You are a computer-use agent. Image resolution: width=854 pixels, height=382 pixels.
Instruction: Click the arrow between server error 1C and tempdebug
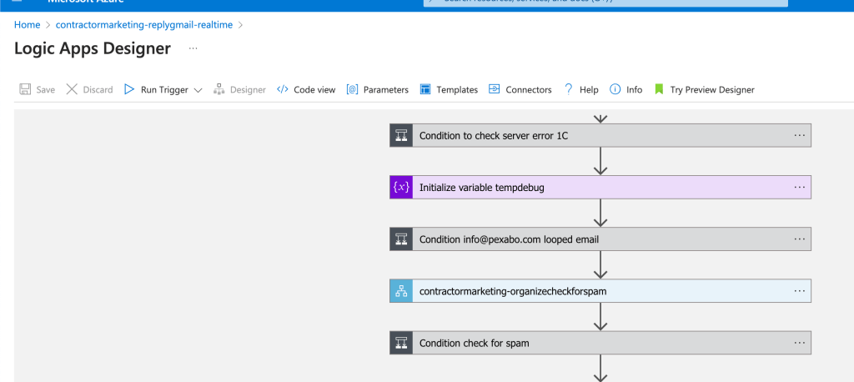click(x=600, y=161)
